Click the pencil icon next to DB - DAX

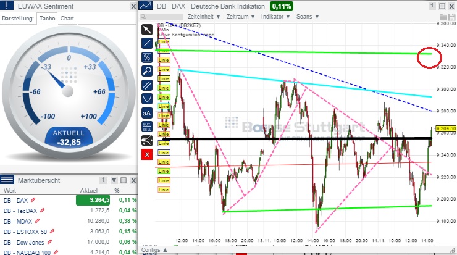click(x=33, y=200)
